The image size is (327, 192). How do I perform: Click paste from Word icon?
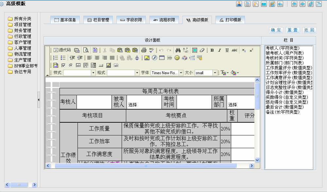135,50
